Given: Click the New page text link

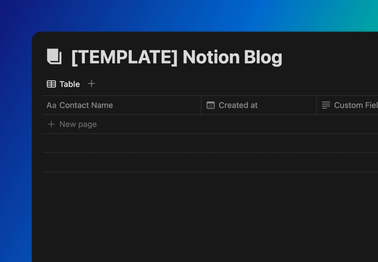Looking at the screenshot, I should pos(78,124).
